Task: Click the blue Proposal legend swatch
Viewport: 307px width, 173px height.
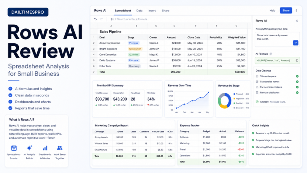Action: [x=234, y=94]
